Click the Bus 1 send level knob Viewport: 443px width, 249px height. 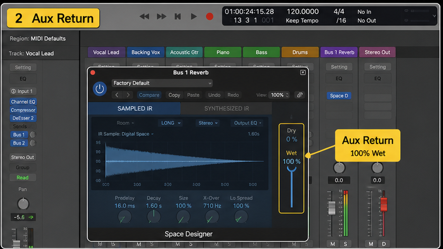(x=33, y=135)
